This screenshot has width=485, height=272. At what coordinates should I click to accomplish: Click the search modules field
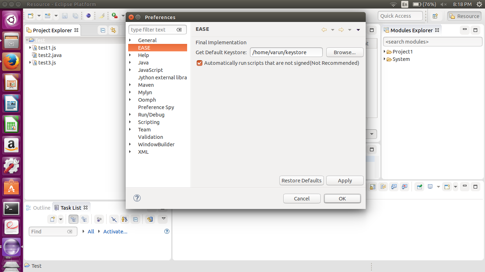coord(432,42)
